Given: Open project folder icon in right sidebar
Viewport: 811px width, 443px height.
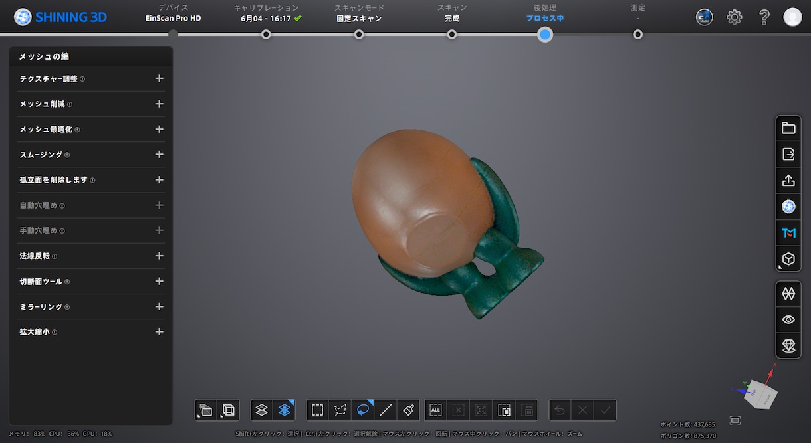Looking at the screenshot, I should [788, 128].
